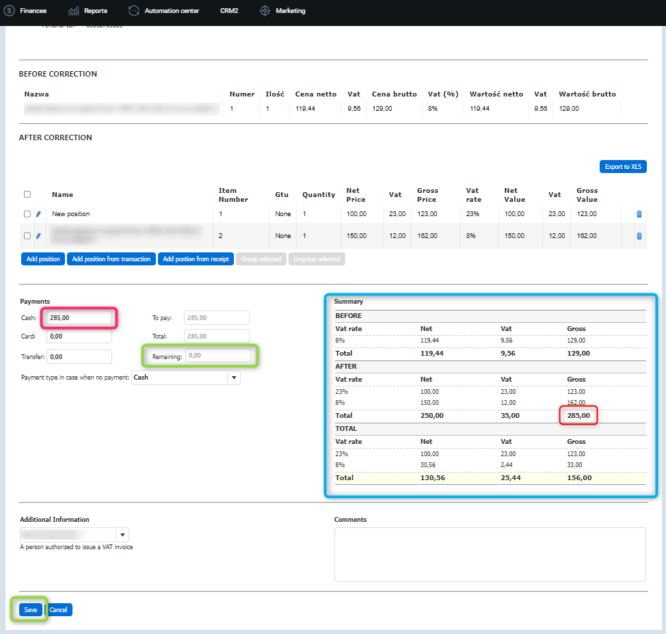
Task: Click the Reports bar chart icon
Action: [x=74, y=11]
